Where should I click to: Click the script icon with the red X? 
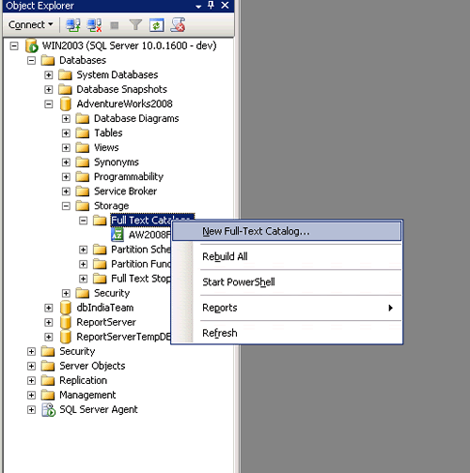[x=178, y=24]
